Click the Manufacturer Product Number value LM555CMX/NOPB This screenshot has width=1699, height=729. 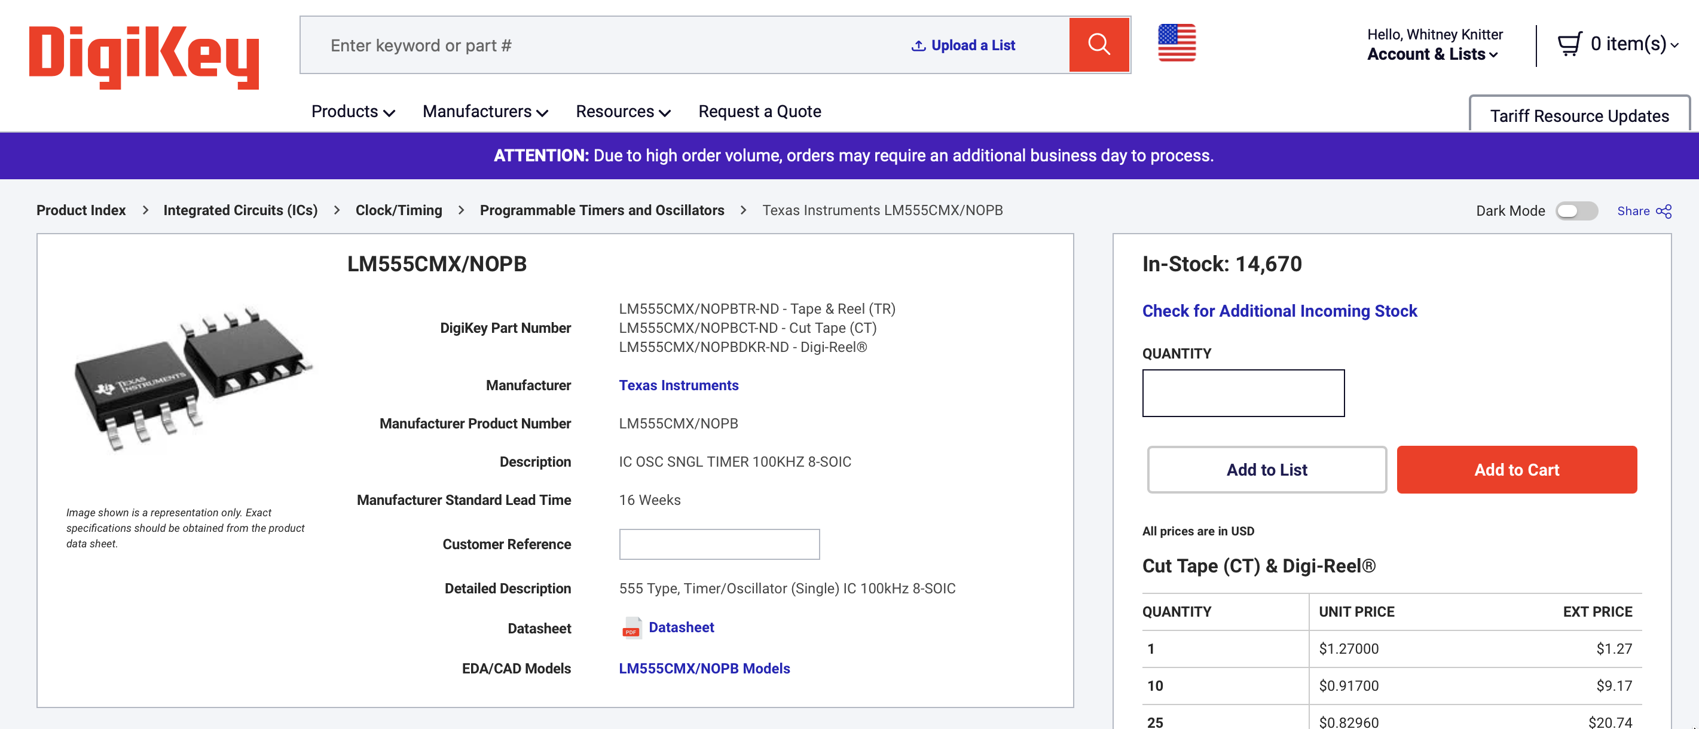click(678, 424)
